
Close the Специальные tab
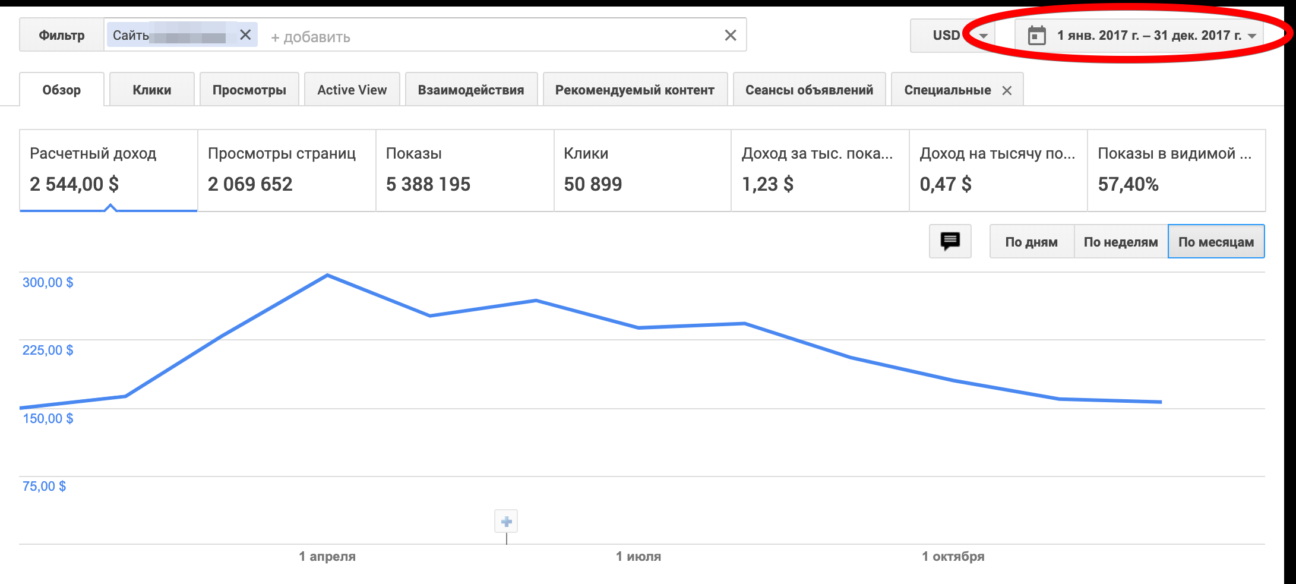(x=1007, y=90)
